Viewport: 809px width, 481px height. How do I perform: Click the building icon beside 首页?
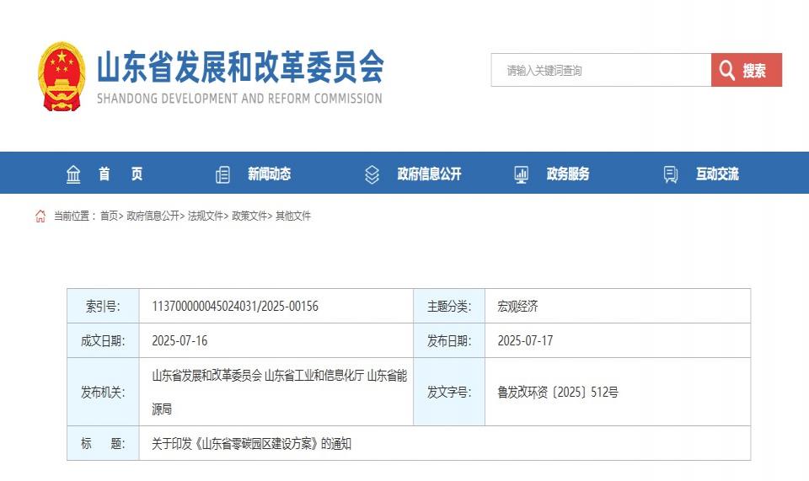click(x=74, y=174)
